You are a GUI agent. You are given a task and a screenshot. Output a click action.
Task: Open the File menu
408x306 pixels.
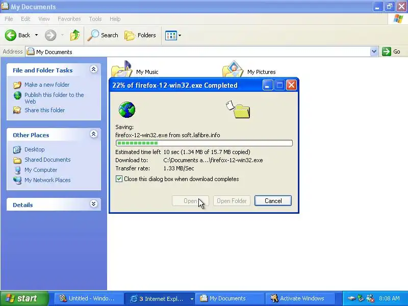pyautogui.click(x=9, y=19)
